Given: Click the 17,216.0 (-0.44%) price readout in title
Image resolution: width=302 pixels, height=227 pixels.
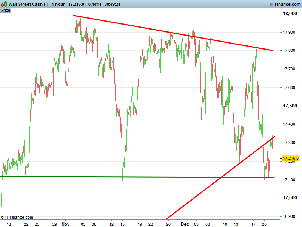Looking at the screenshot, I should click(x=85, y=4).
